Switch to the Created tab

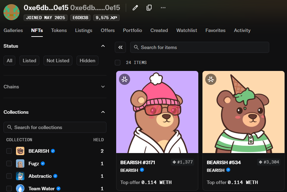click(159, 30)
